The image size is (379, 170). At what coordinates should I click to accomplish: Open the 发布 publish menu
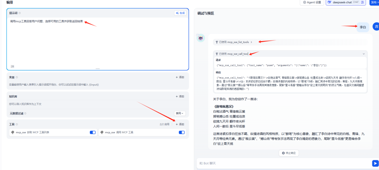374,2
